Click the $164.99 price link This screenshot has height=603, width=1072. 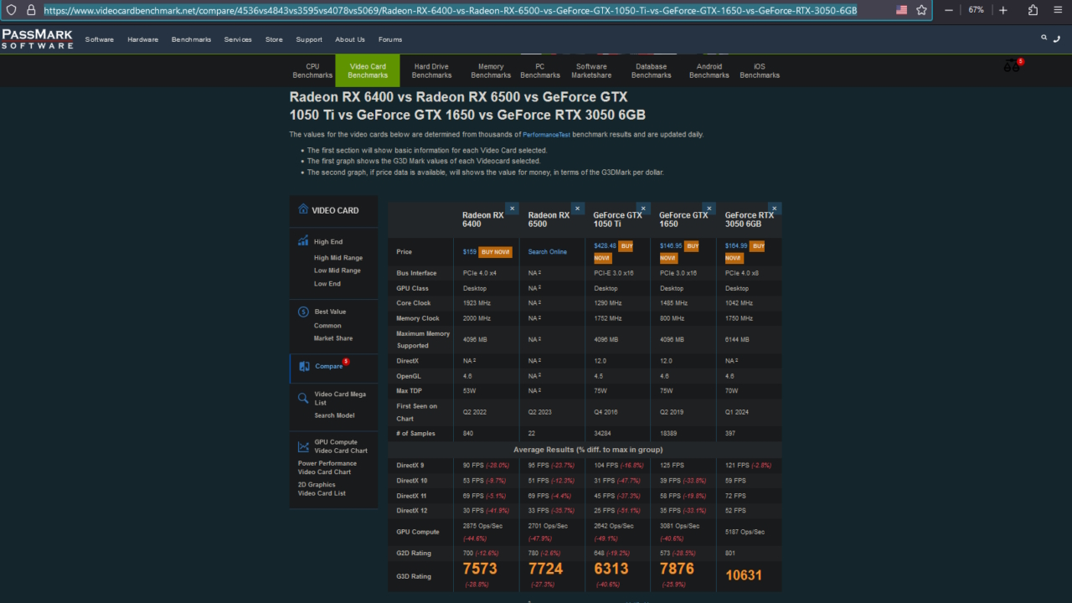(736, 246)
